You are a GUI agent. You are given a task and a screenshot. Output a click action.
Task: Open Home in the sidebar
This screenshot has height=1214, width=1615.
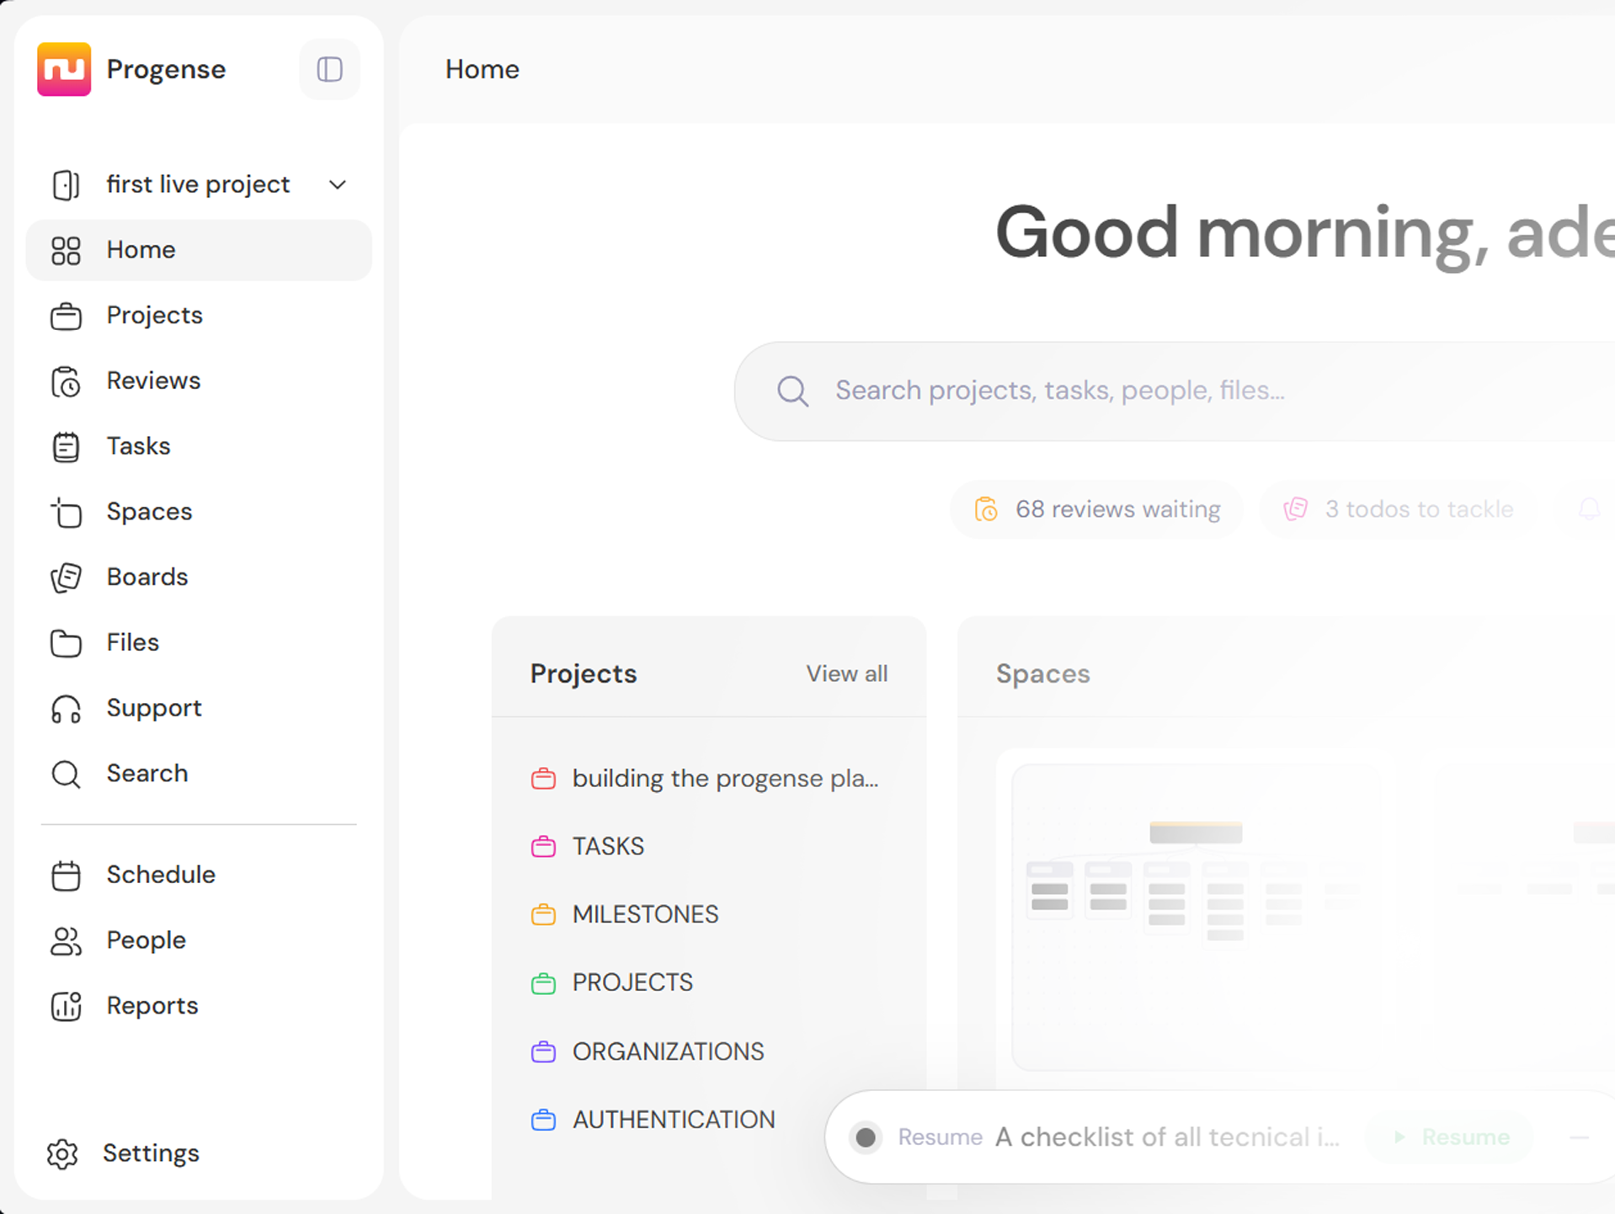199,250
